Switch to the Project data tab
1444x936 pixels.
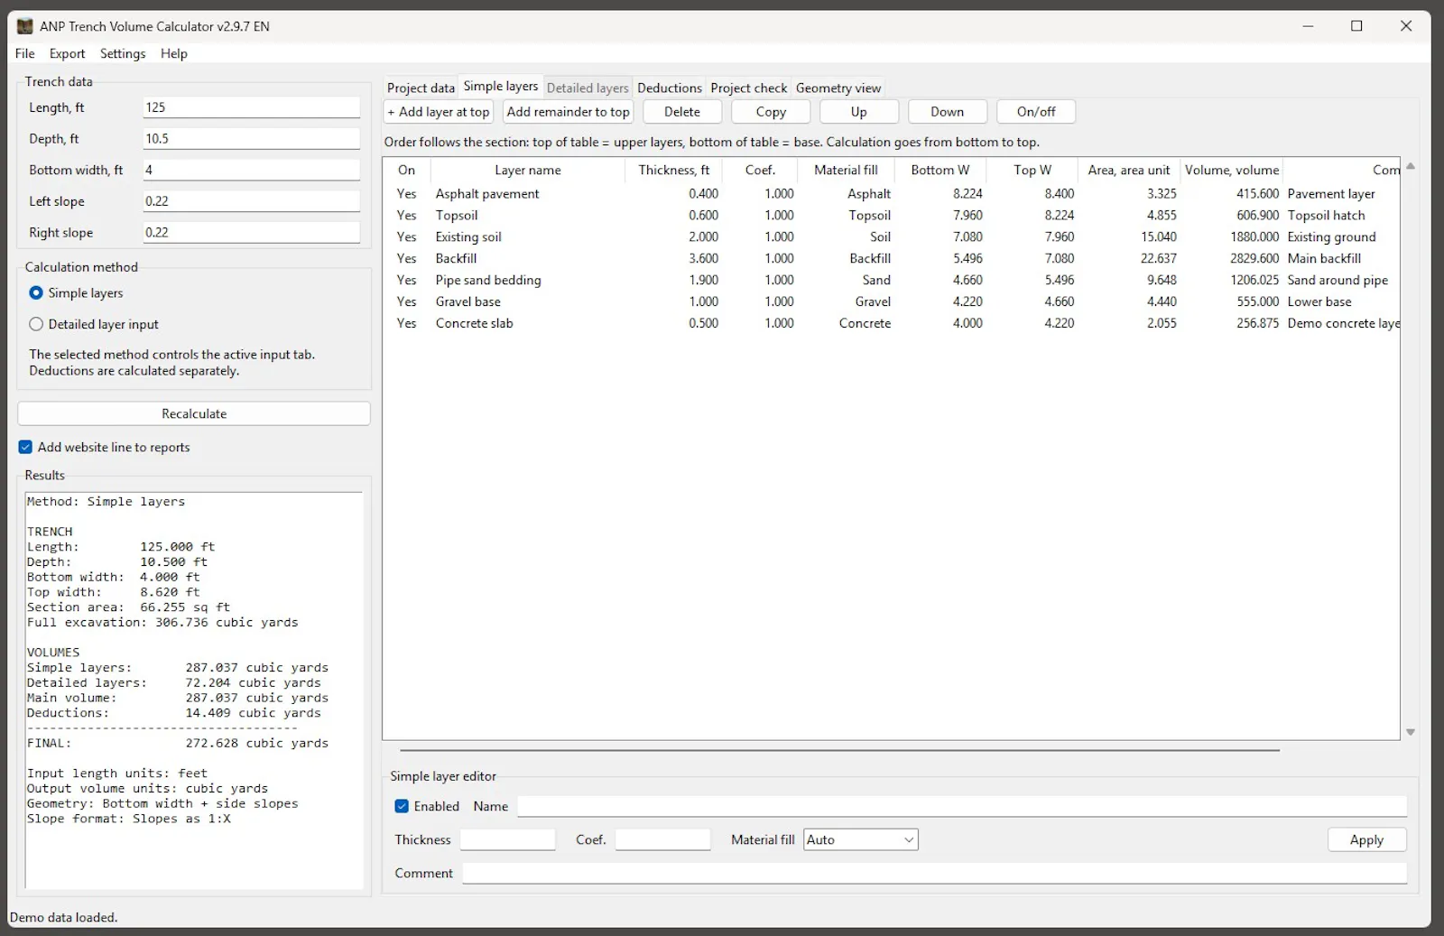(x=421, y=88)
